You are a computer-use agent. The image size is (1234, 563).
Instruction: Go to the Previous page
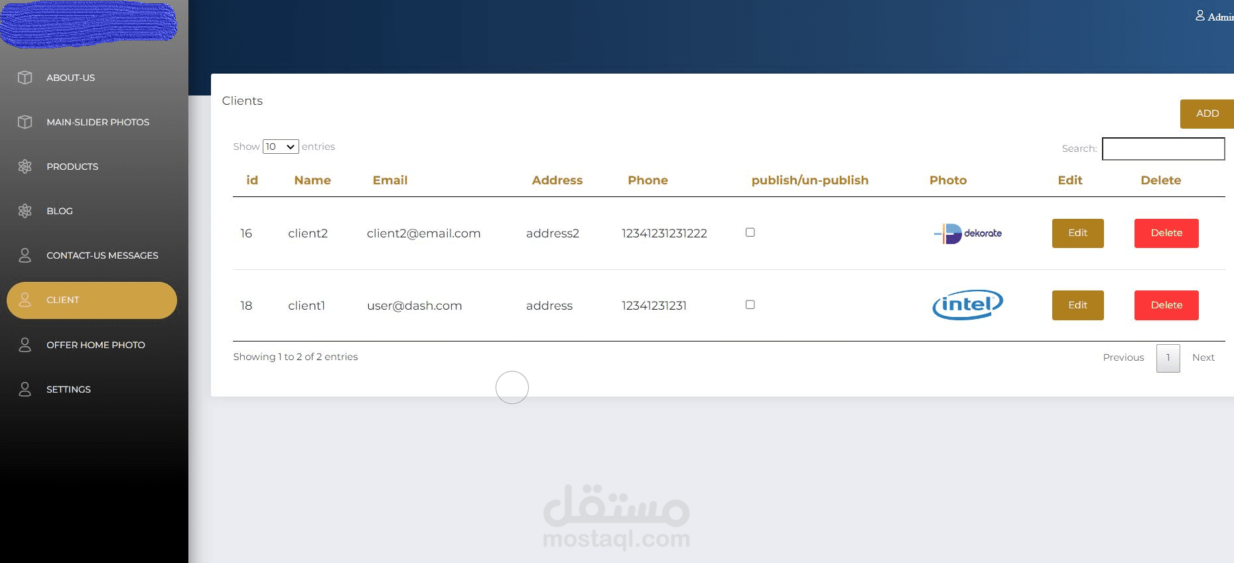tap(1123, 357)
